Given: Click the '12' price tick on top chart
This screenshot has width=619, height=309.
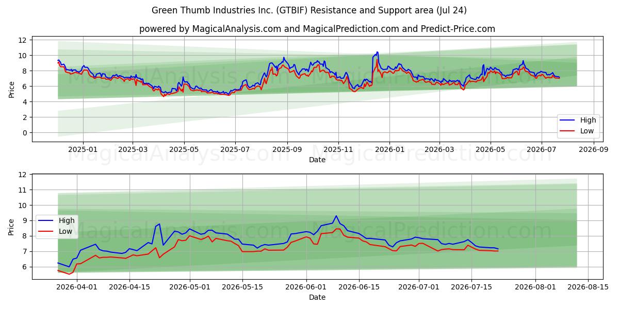Looking at the screenshot, I should point(23,40).
